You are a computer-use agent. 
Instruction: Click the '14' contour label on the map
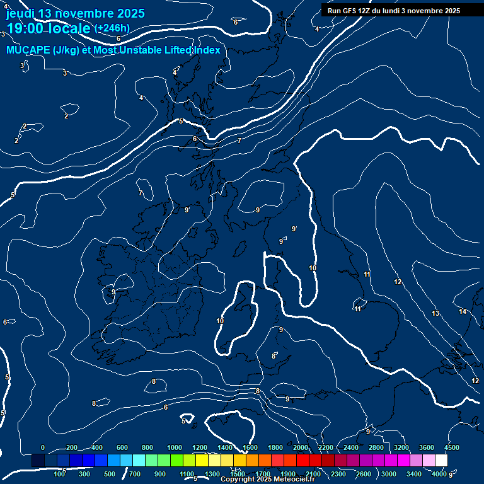pyautogui.click(x=463, y=311)
